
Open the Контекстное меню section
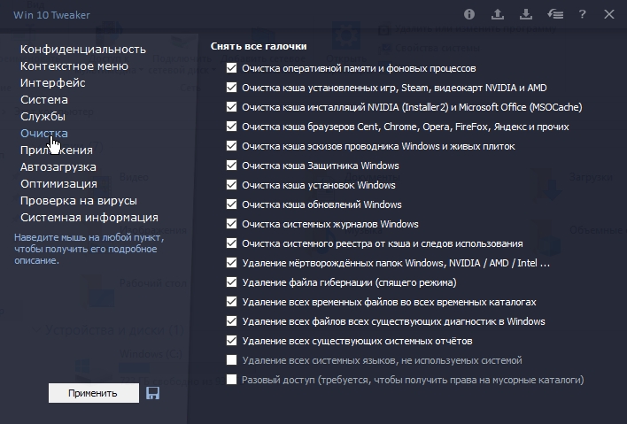[74, 66]
